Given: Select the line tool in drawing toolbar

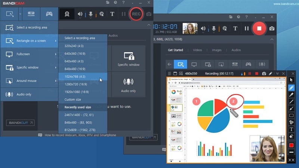Looking at the screenshot, I should (x=291, y=102).
